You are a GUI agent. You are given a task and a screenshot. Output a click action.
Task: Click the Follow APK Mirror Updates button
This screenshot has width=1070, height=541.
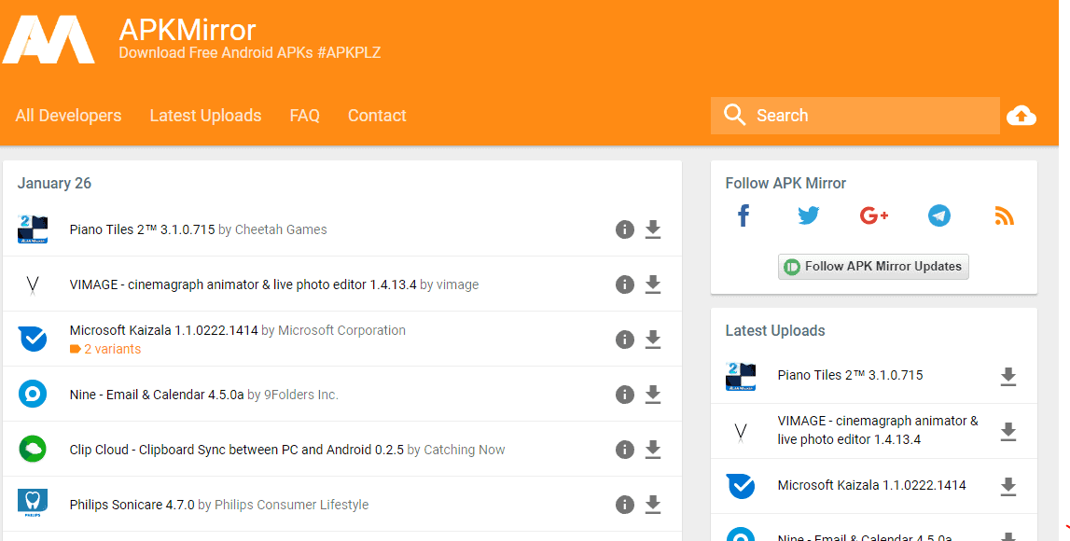pyautogui.click(x=873, y=266)
